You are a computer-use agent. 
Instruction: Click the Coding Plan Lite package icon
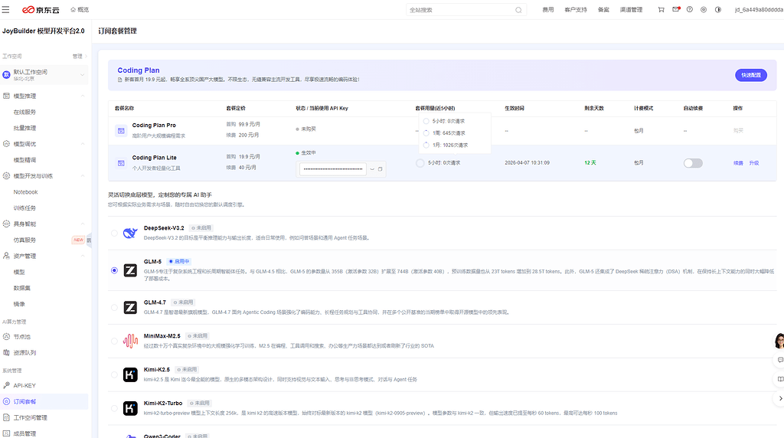pos(121,163)
